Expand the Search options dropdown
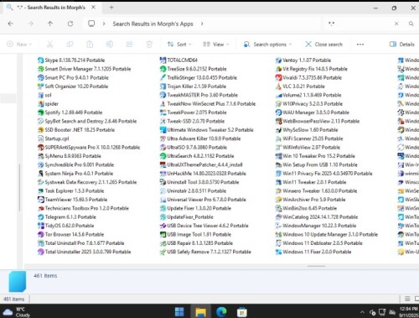Screen dimensions: 419x318 pos(267,44)
